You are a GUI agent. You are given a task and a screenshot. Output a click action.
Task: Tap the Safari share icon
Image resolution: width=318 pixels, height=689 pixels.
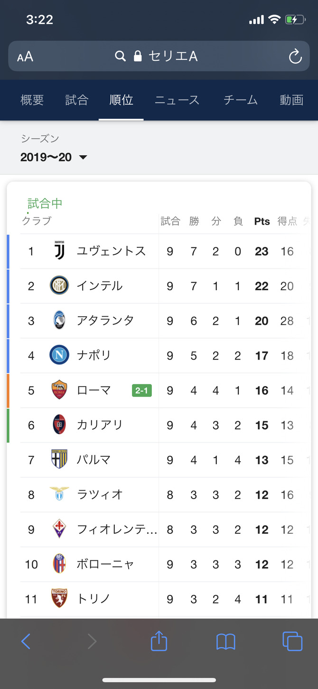[159, 641]
